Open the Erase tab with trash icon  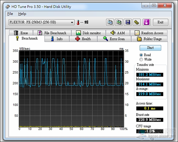coord(21,33)
